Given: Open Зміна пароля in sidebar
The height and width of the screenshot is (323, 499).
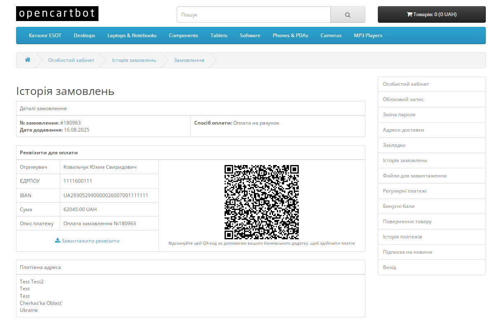Looking at the screenshot, I should (431, 115).
